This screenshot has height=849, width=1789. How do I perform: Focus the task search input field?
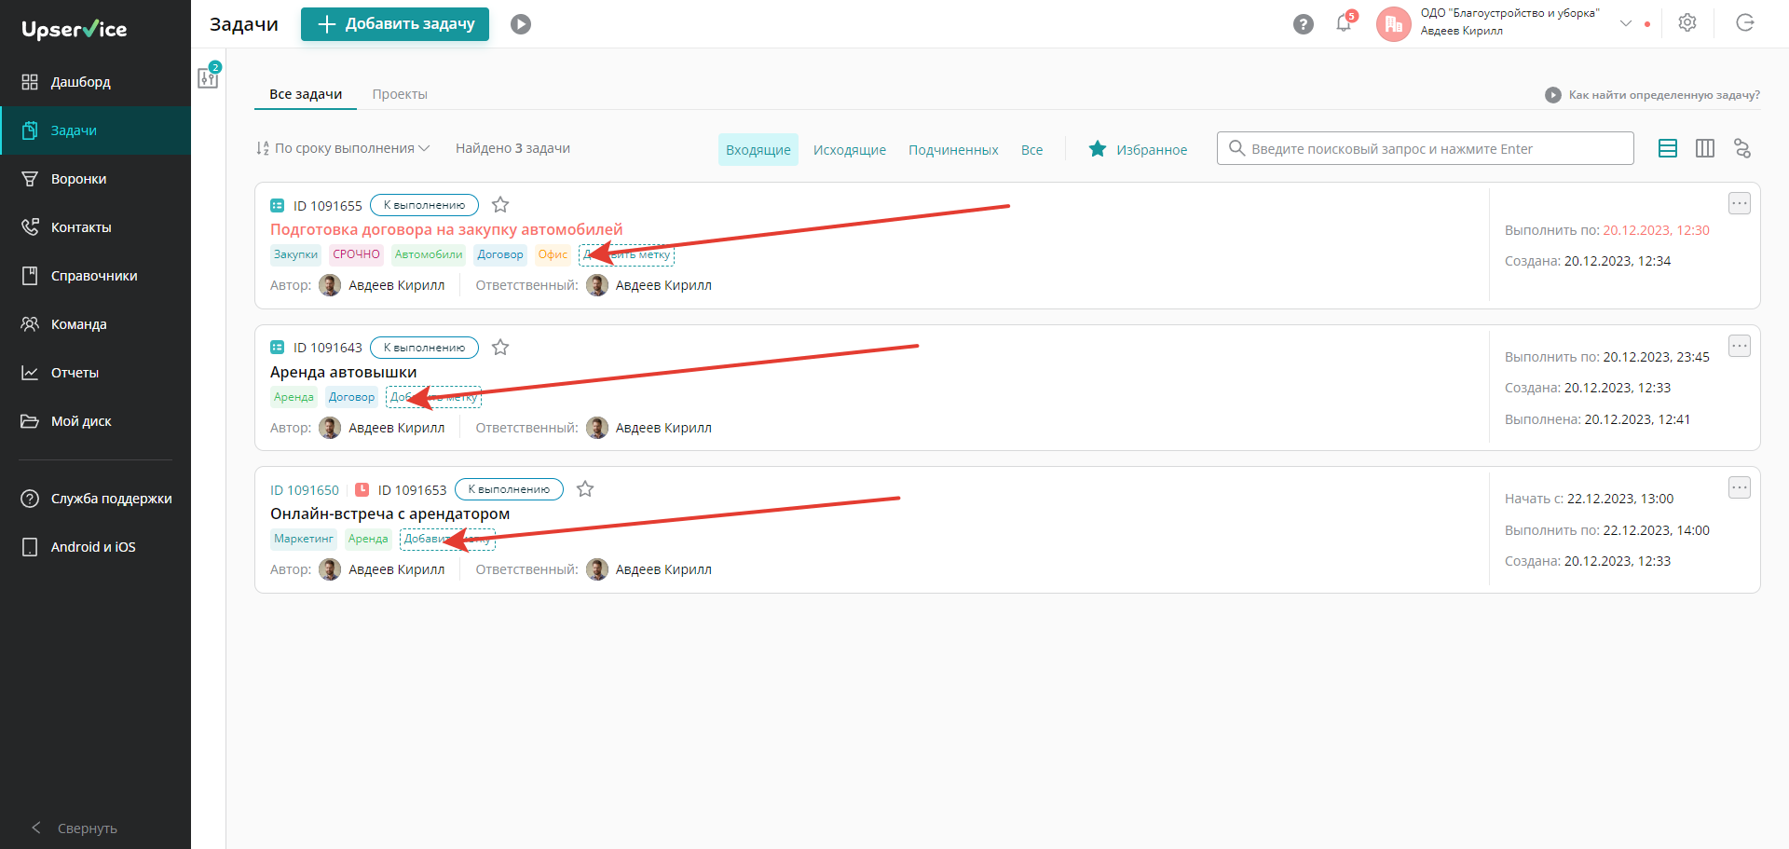tap(1426, 148)
